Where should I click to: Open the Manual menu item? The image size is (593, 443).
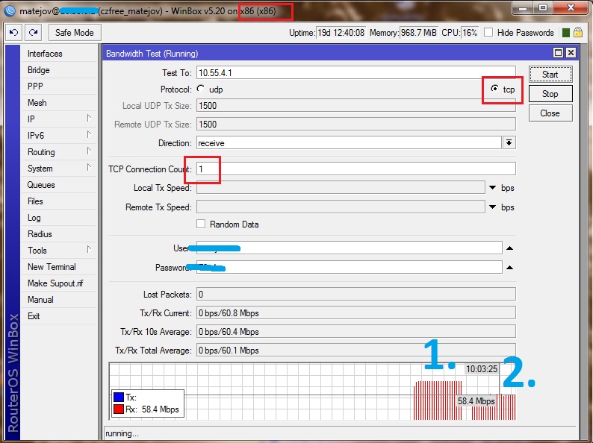point(59,300)
